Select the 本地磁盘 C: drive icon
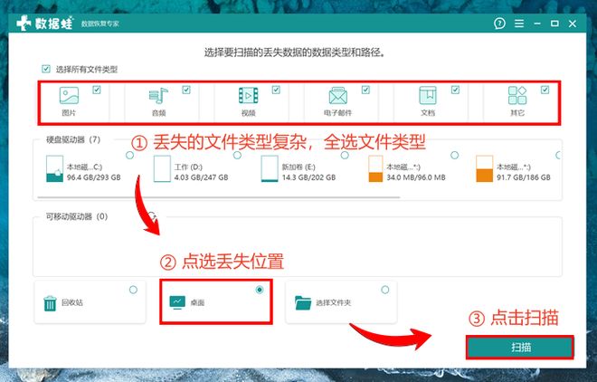 54,168
